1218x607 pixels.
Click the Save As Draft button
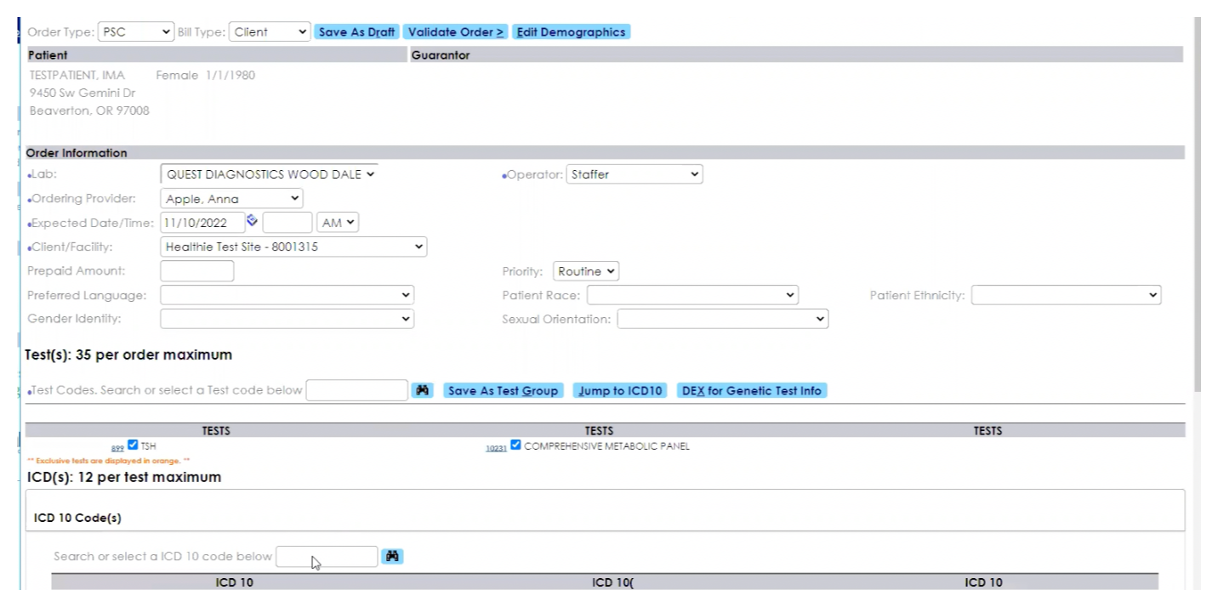click(x=356, y=32)
